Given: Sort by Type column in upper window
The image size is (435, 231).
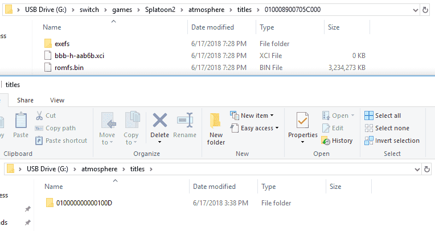Looking at the screenshot, I should (x=267, y=27).
